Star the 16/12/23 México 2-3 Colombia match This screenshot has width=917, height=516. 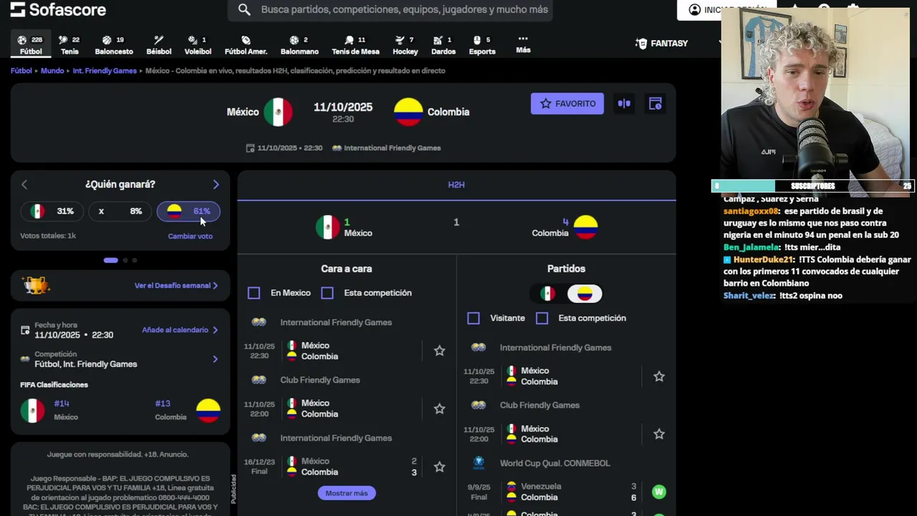[x=439, y=467]
